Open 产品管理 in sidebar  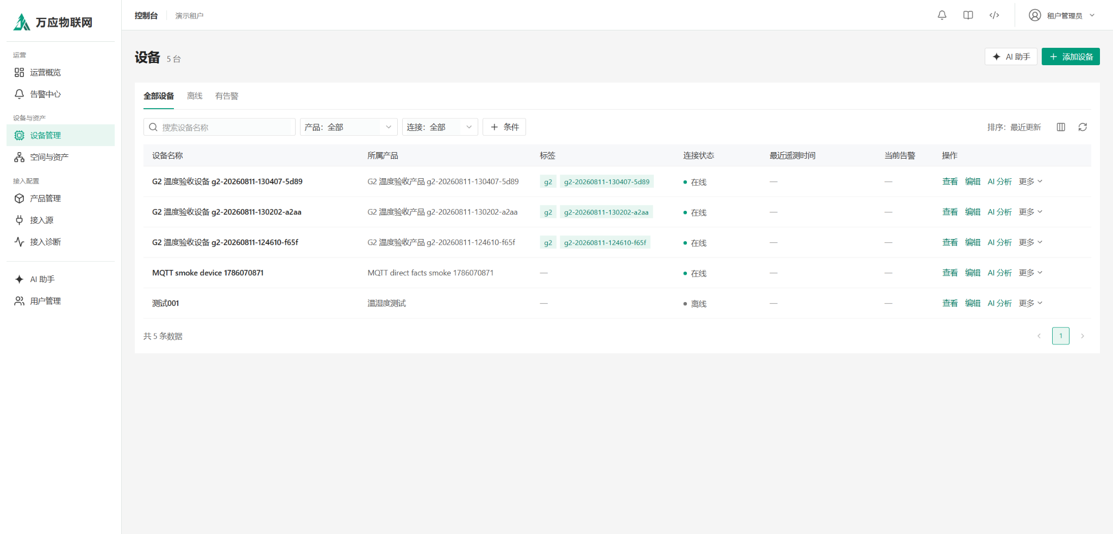60,198
